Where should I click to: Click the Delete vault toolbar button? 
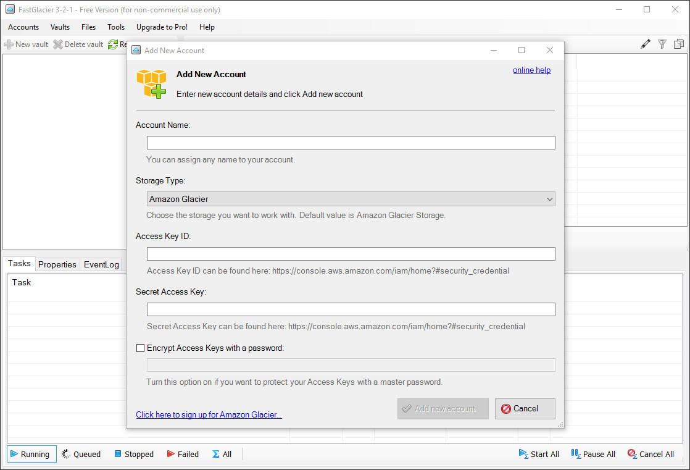[78, 44]
